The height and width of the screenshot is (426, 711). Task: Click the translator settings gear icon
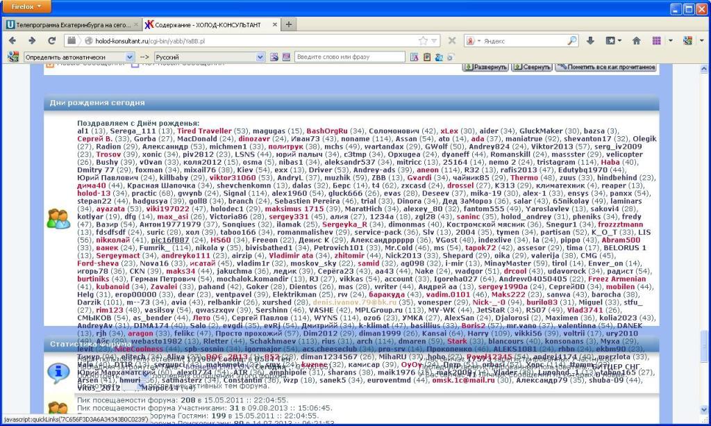pyautogui.click(x=450, y=57)
